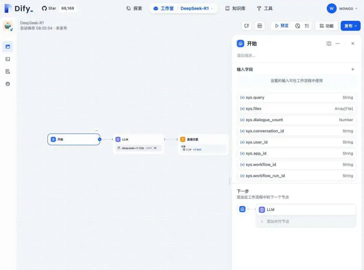364x270 pixels.
Task: Open the 知识库 tab
Action: tap(235, 8)
